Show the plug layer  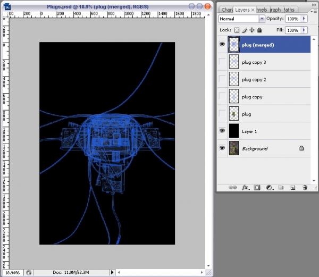[222, 113]
